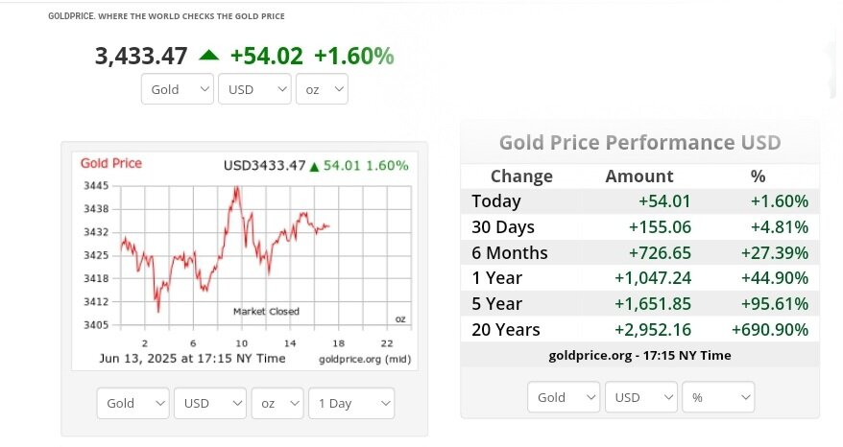Screen dimensions: 843x447
Task: Open the top Gold metal dropdown
Action: pos(178,89)
